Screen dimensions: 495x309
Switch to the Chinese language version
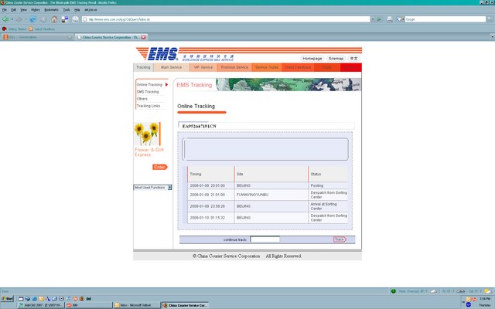coord(353,59)
